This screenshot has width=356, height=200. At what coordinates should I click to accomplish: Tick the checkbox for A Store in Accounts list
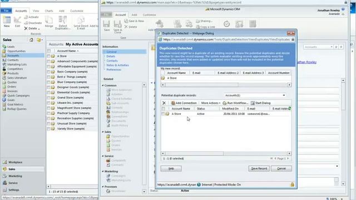48,56
